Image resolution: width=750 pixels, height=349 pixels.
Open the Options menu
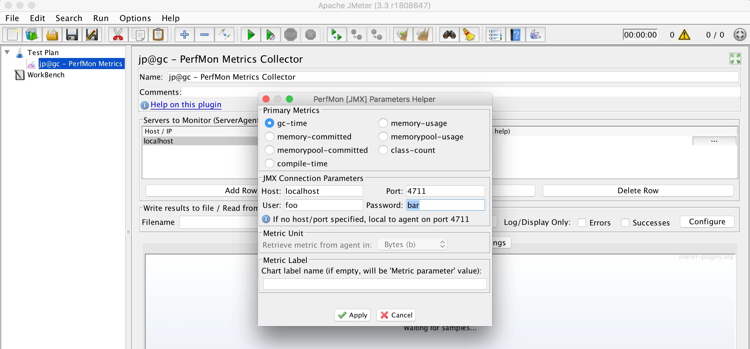tap(135, 18)
